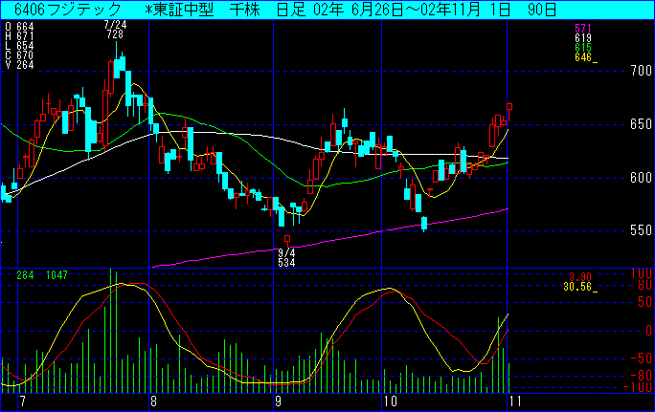Click the oscillator axis label -100

(638, 387)
